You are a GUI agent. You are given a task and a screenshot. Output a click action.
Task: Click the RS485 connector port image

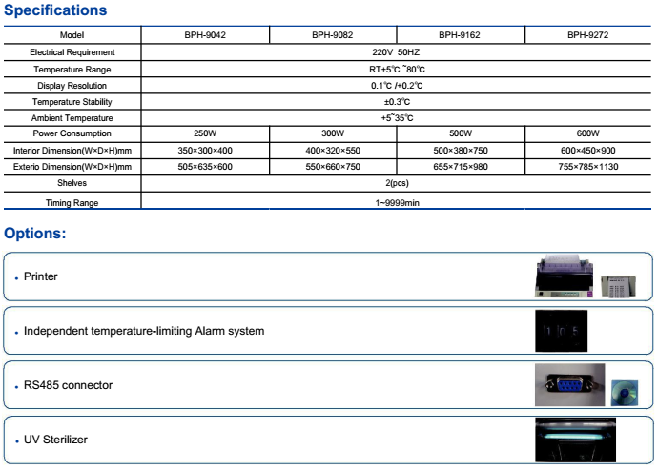coord(570,384)
